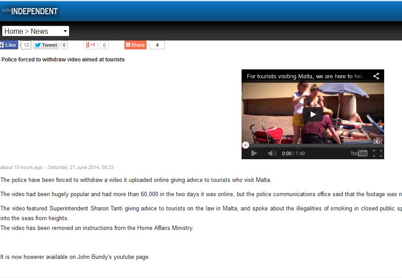Click the small play icon in video controls
Viewport: 402px width, 278px height.
tap(254, 153)
